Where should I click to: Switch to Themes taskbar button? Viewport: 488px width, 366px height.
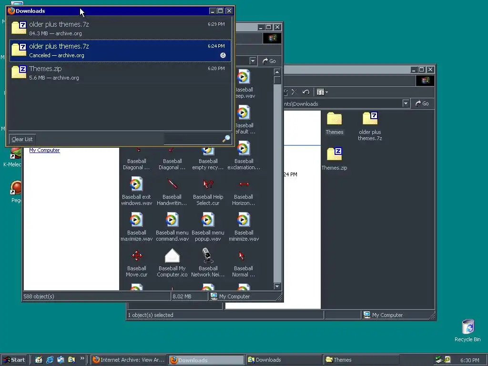click(x=361, y=360)
